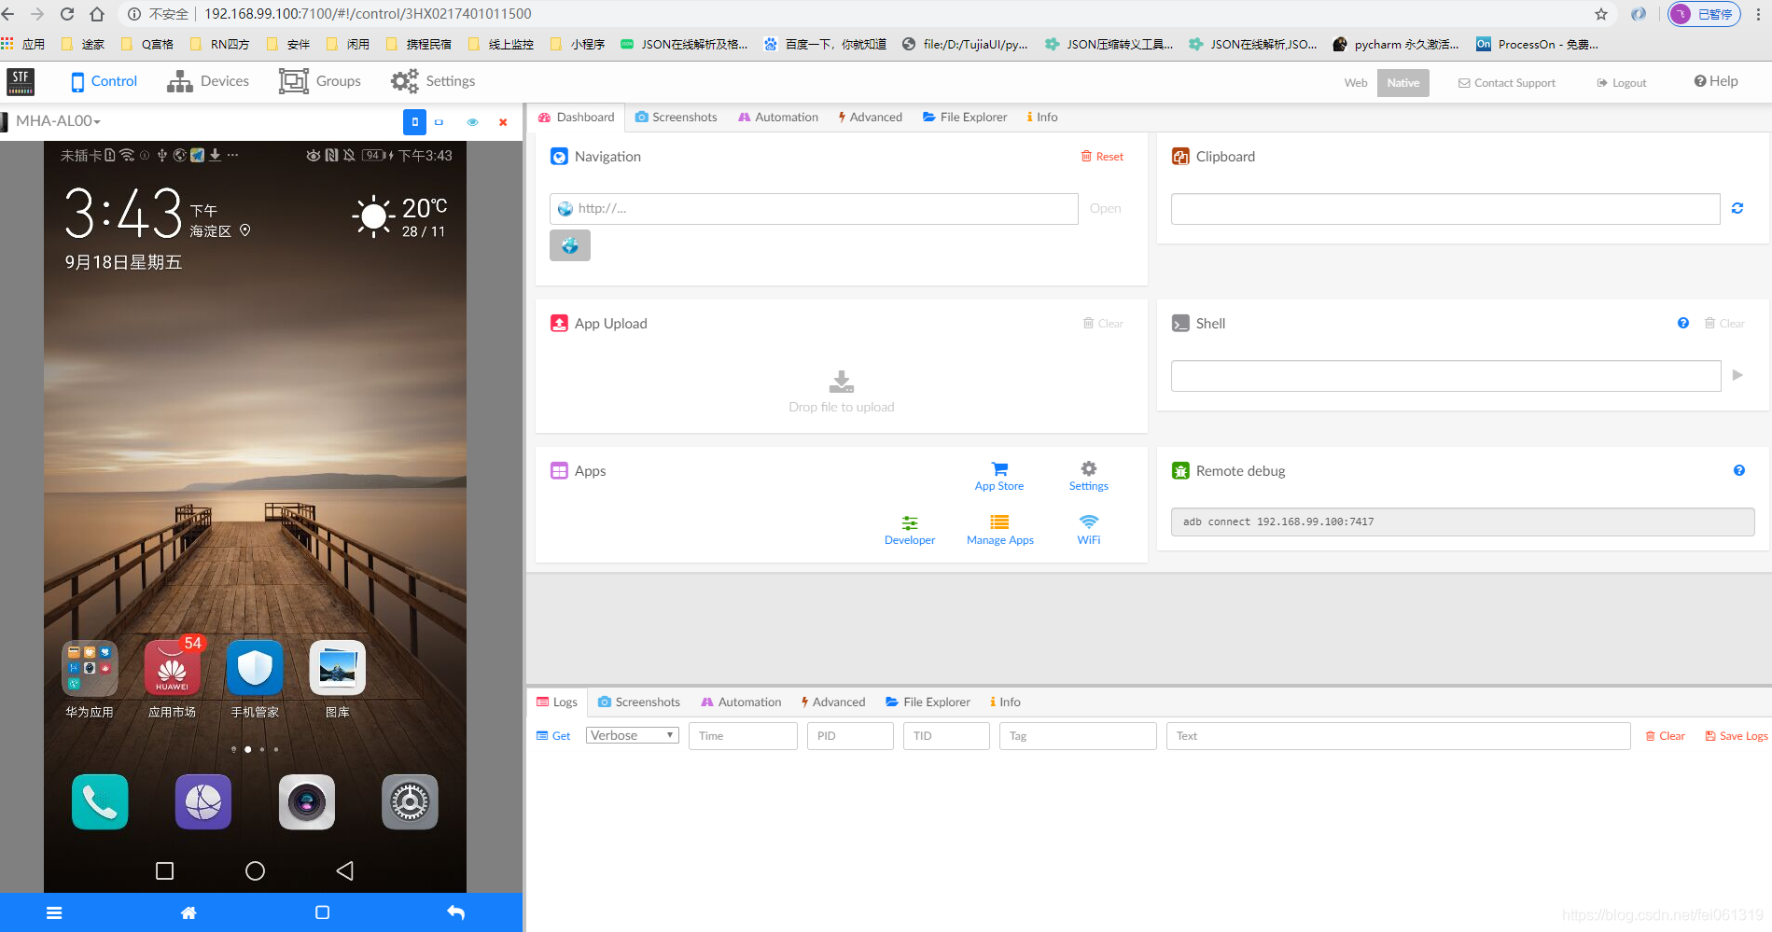Screen dimensions: 1772x932
Task: Open the Remote debug help tooltip
Action: click(1738, 470)
